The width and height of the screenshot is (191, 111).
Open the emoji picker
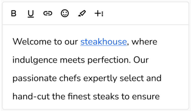click(x=65, y=13)
